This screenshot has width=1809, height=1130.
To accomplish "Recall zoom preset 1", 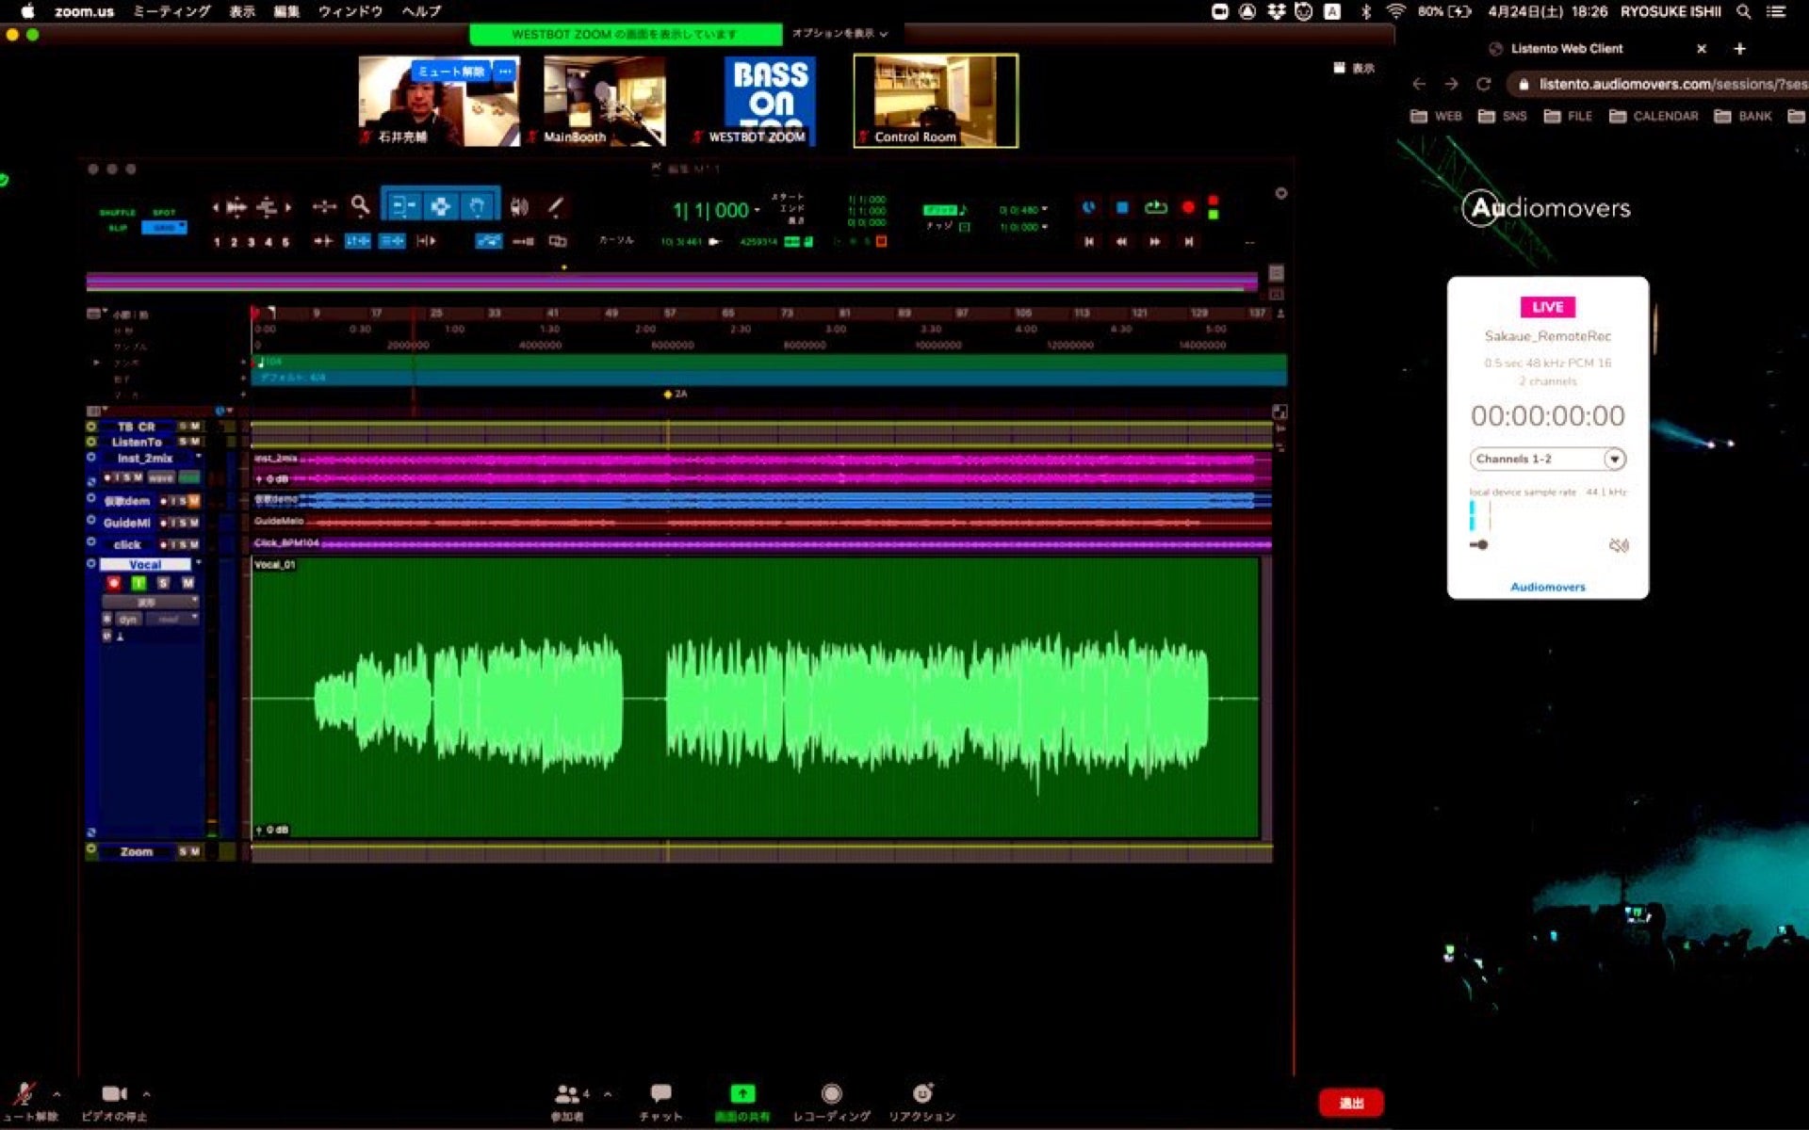I will 217,242.
